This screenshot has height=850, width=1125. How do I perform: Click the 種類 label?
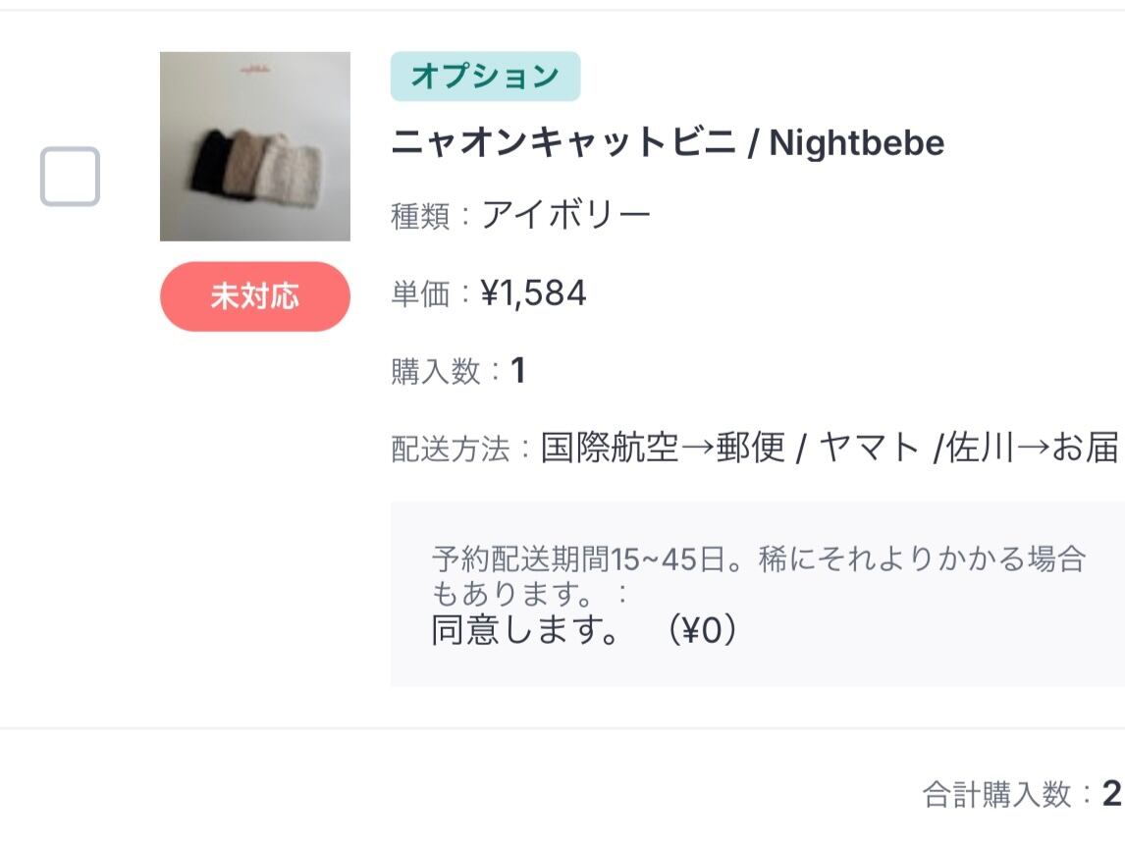tap(419, 216)
